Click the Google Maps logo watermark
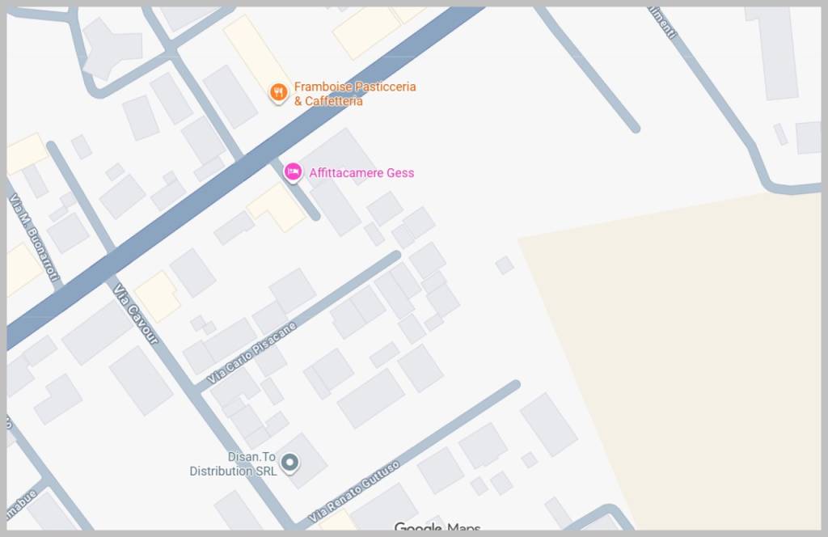This screenshot has height=537, width=828. (x=437, y=526)
